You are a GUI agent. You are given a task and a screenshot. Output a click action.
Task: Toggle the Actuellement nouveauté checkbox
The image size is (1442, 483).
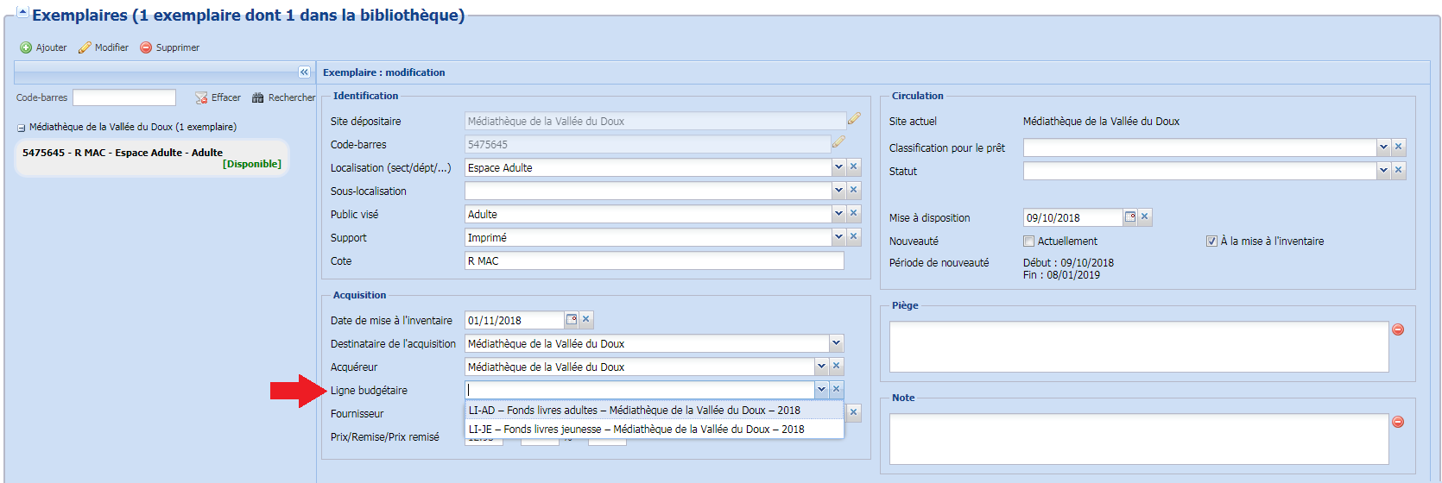click(1028, 241)
